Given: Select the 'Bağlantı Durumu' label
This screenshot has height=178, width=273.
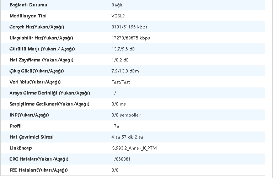Looking at the screenshot, I should pos(28,5).
